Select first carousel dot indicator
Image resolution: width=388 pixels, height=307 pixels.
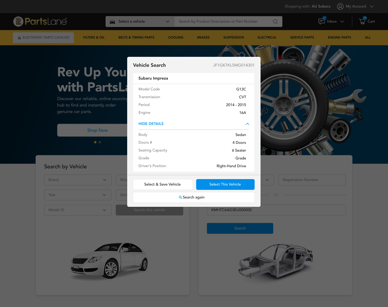click(95, 142)
